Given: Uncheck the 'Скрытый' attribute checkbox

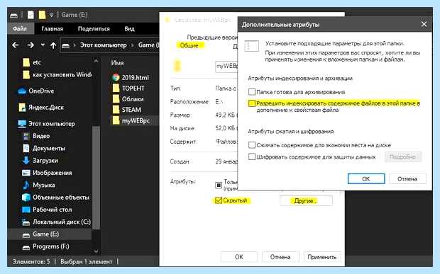Looking at the screenshot, I should tap(219, 200).
